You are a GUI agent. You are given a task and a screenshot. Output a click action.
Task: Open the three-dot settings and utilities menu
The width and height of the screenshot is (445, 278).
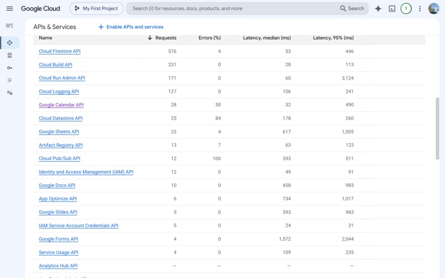click(x=420, y=8)
